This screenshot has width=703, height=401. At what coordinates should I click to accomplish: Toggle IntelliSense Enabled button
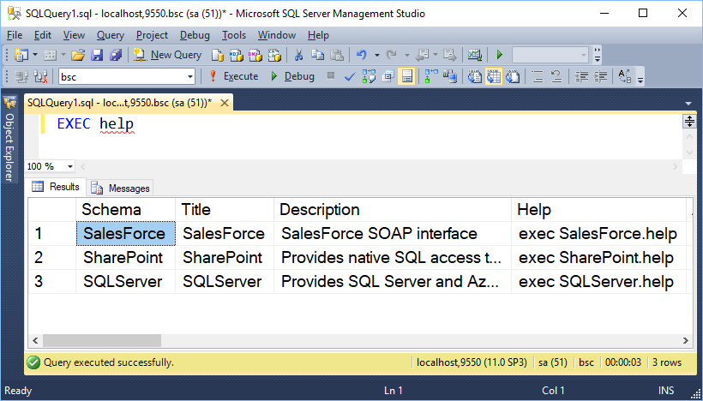(x=406, y=76)
